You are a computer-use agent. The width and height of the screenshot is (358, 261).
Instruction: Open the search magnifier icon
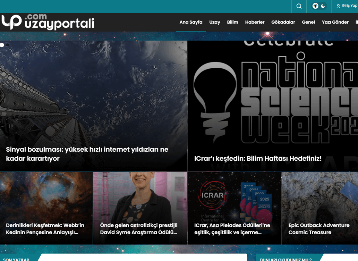(299, 6)
